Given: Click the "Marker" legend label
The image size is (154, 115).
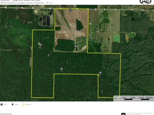Looking at the screenshot, I should click(x=17, y=104).
